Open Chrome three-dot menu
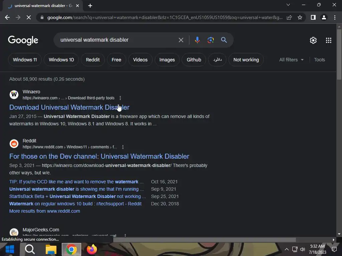This screenshot has width=342, height=256. (335, 17)
